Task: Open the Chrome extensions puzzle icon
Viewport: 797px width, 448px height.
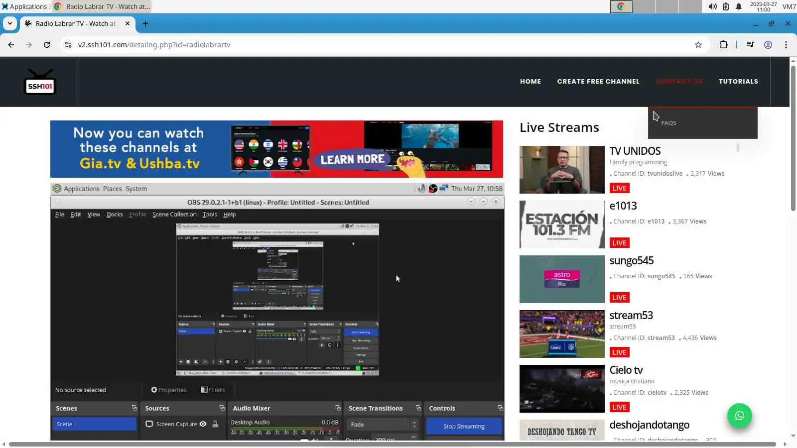Action: (723, 45)
